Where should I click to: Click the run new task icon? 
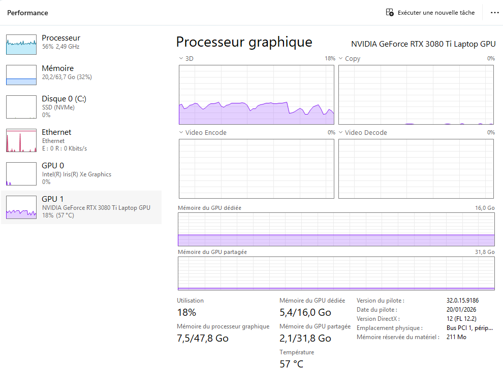point(390,13)
